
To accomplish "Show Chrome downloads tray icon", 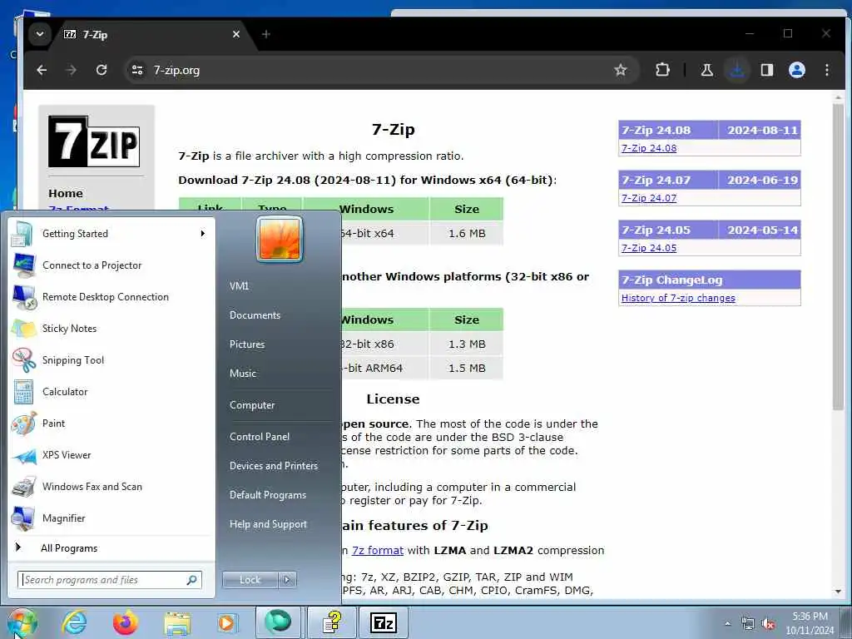I will [737, 70].
